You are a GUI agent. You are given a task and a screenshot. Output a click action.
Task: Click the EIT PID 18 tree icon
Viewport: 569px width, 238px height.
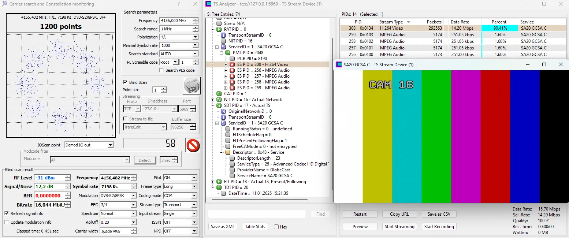219,182
